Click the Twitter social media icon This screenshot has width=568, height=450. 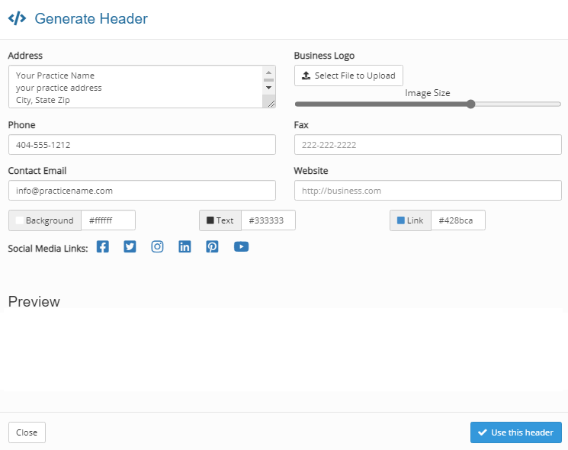point(130,247)
